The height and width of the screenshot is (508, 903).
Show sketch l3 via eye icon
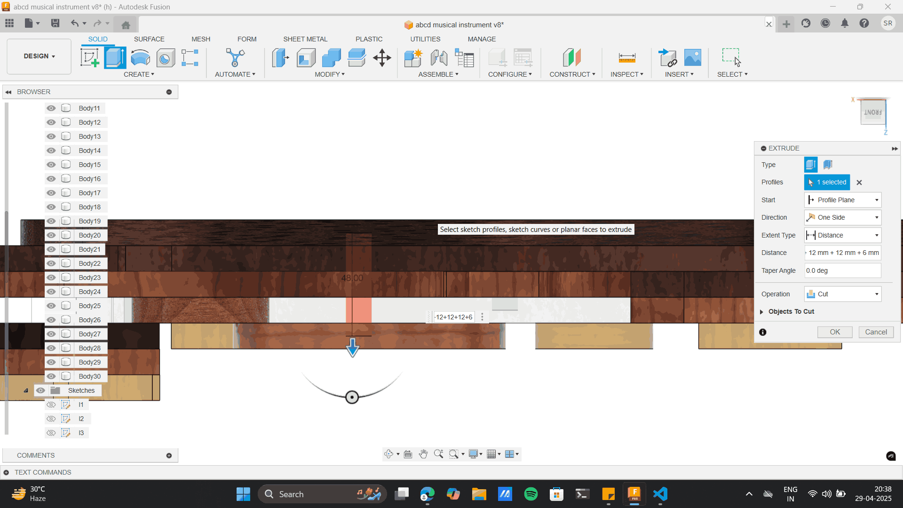click(51, 433)
